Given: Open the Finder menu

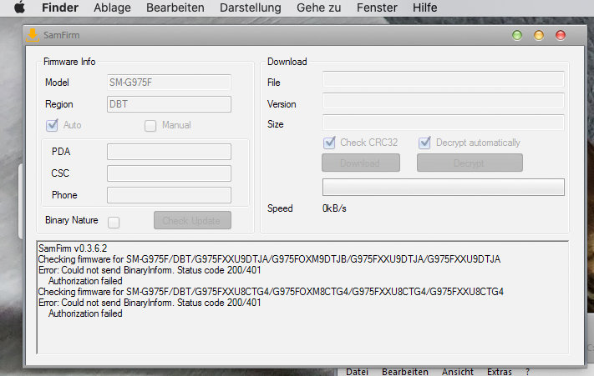Looking at the screenshot, I should pyautogui.click(x=60, y=8).
